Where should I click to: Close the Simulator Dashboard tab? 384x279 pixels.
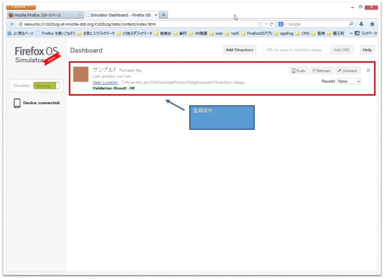pyautogui.click(x=156, y=15)
